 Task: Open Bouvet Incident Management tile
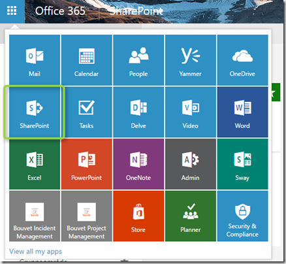point(35,216)
